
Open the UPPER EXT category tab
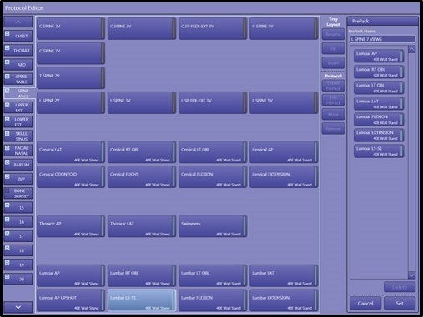(18, 107)
